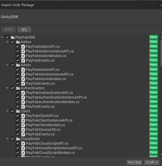Collapse the PlayFabSDK root folder
The height and width of the screenshot is (166, 162).
[x=2, y=37]
